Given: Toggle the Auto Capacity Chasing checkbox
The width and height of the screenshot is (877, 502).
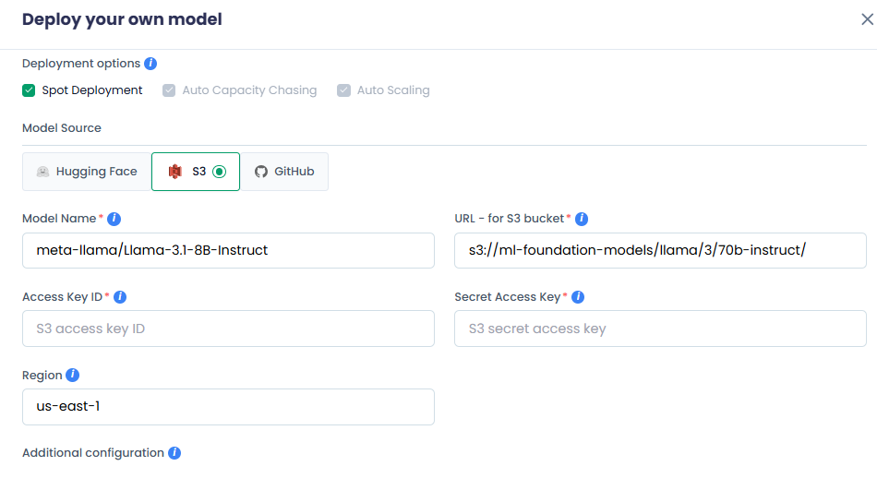Looking at the screenshot, I should [x=169, y=90].
